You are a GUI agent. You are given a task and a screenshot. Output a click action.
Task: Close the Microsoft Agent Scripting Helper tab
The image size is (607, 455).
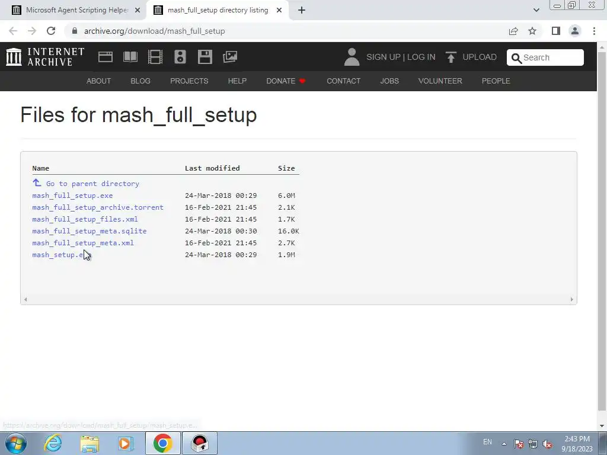(x=138, y=11)
